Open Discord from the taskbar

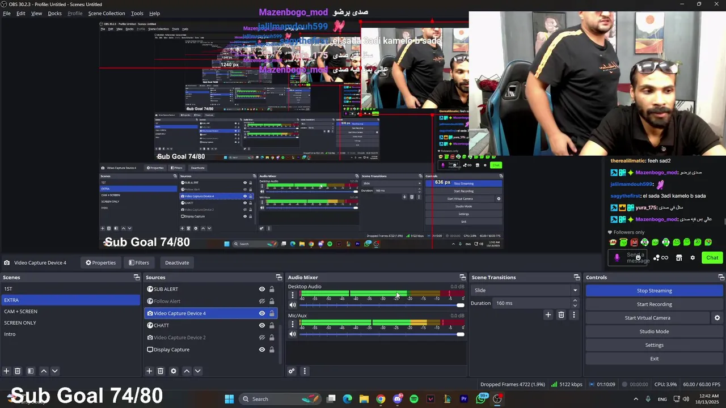pos(398,399)
